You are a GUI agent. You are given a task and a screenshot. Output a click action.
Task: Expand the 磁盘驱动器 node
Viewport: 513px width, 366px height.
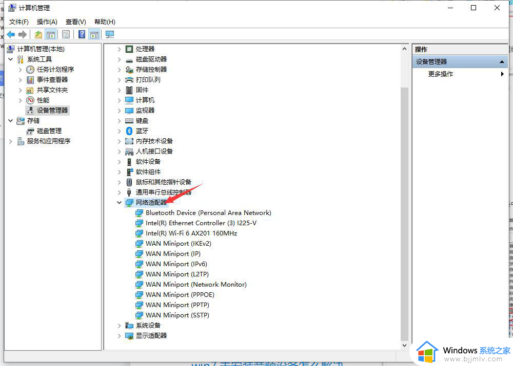tap(119, 59)
